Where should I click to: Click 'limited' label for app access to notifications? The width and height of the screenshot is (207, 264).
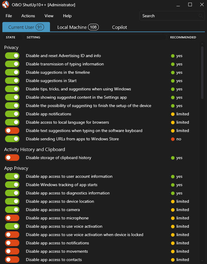183,243
